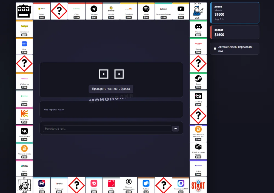
Task: Click the Megamarket property tile
Action: [24, 28]
